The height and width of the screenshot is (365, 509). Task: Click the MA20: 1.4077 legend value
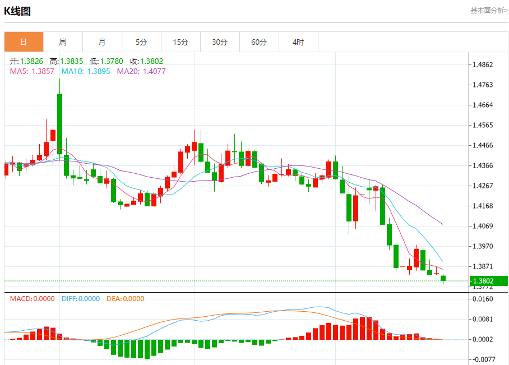(141, 71)
